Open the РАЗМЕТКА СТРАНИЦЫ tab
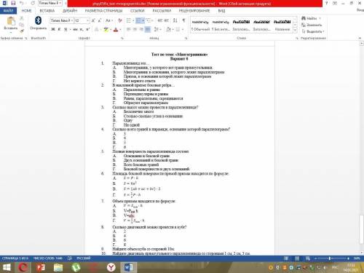364x273 pixels. (103, 11)
